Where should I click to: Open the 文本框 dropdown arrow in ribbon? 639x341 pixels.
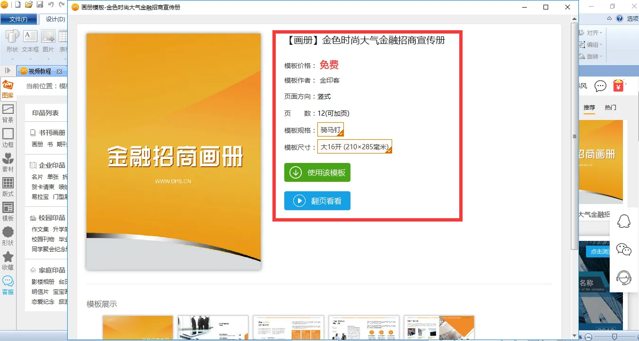tap(30, 59)
